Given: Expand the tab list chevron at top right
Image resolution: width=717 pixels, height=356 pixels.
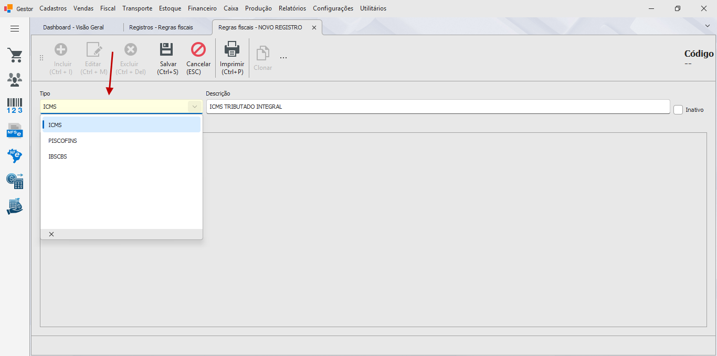Looking at the screenshot, I should pyautogui.click(x=707, y=26).
